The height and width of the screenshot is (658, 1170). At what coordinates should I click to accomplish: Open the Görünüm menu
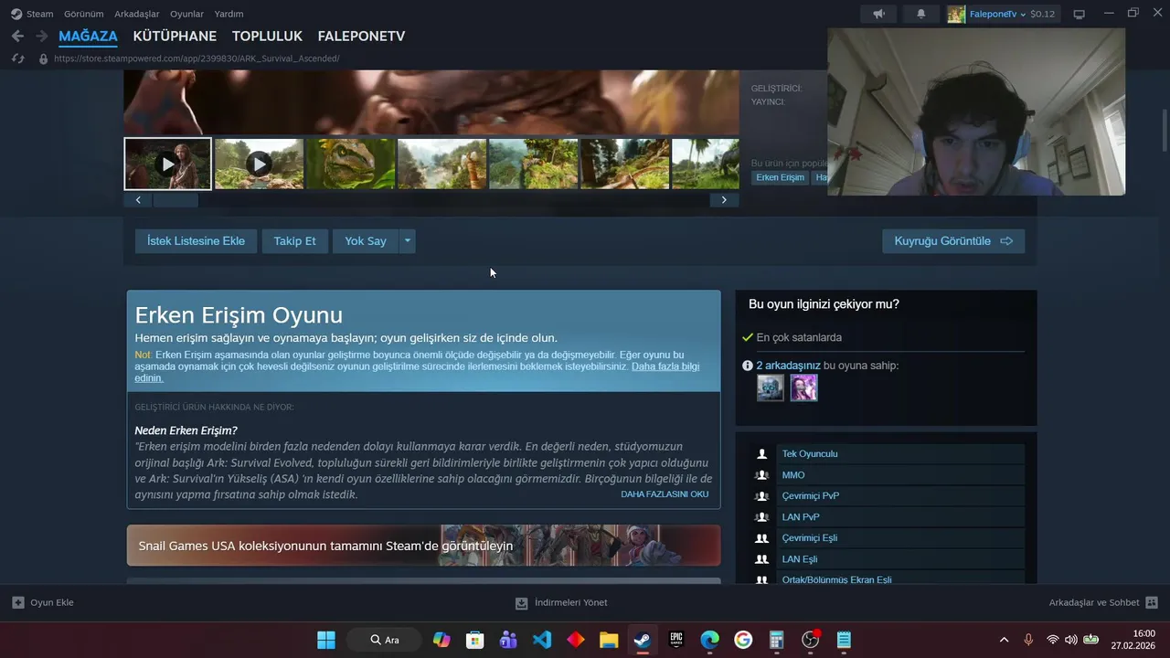[x=83, y=14]
